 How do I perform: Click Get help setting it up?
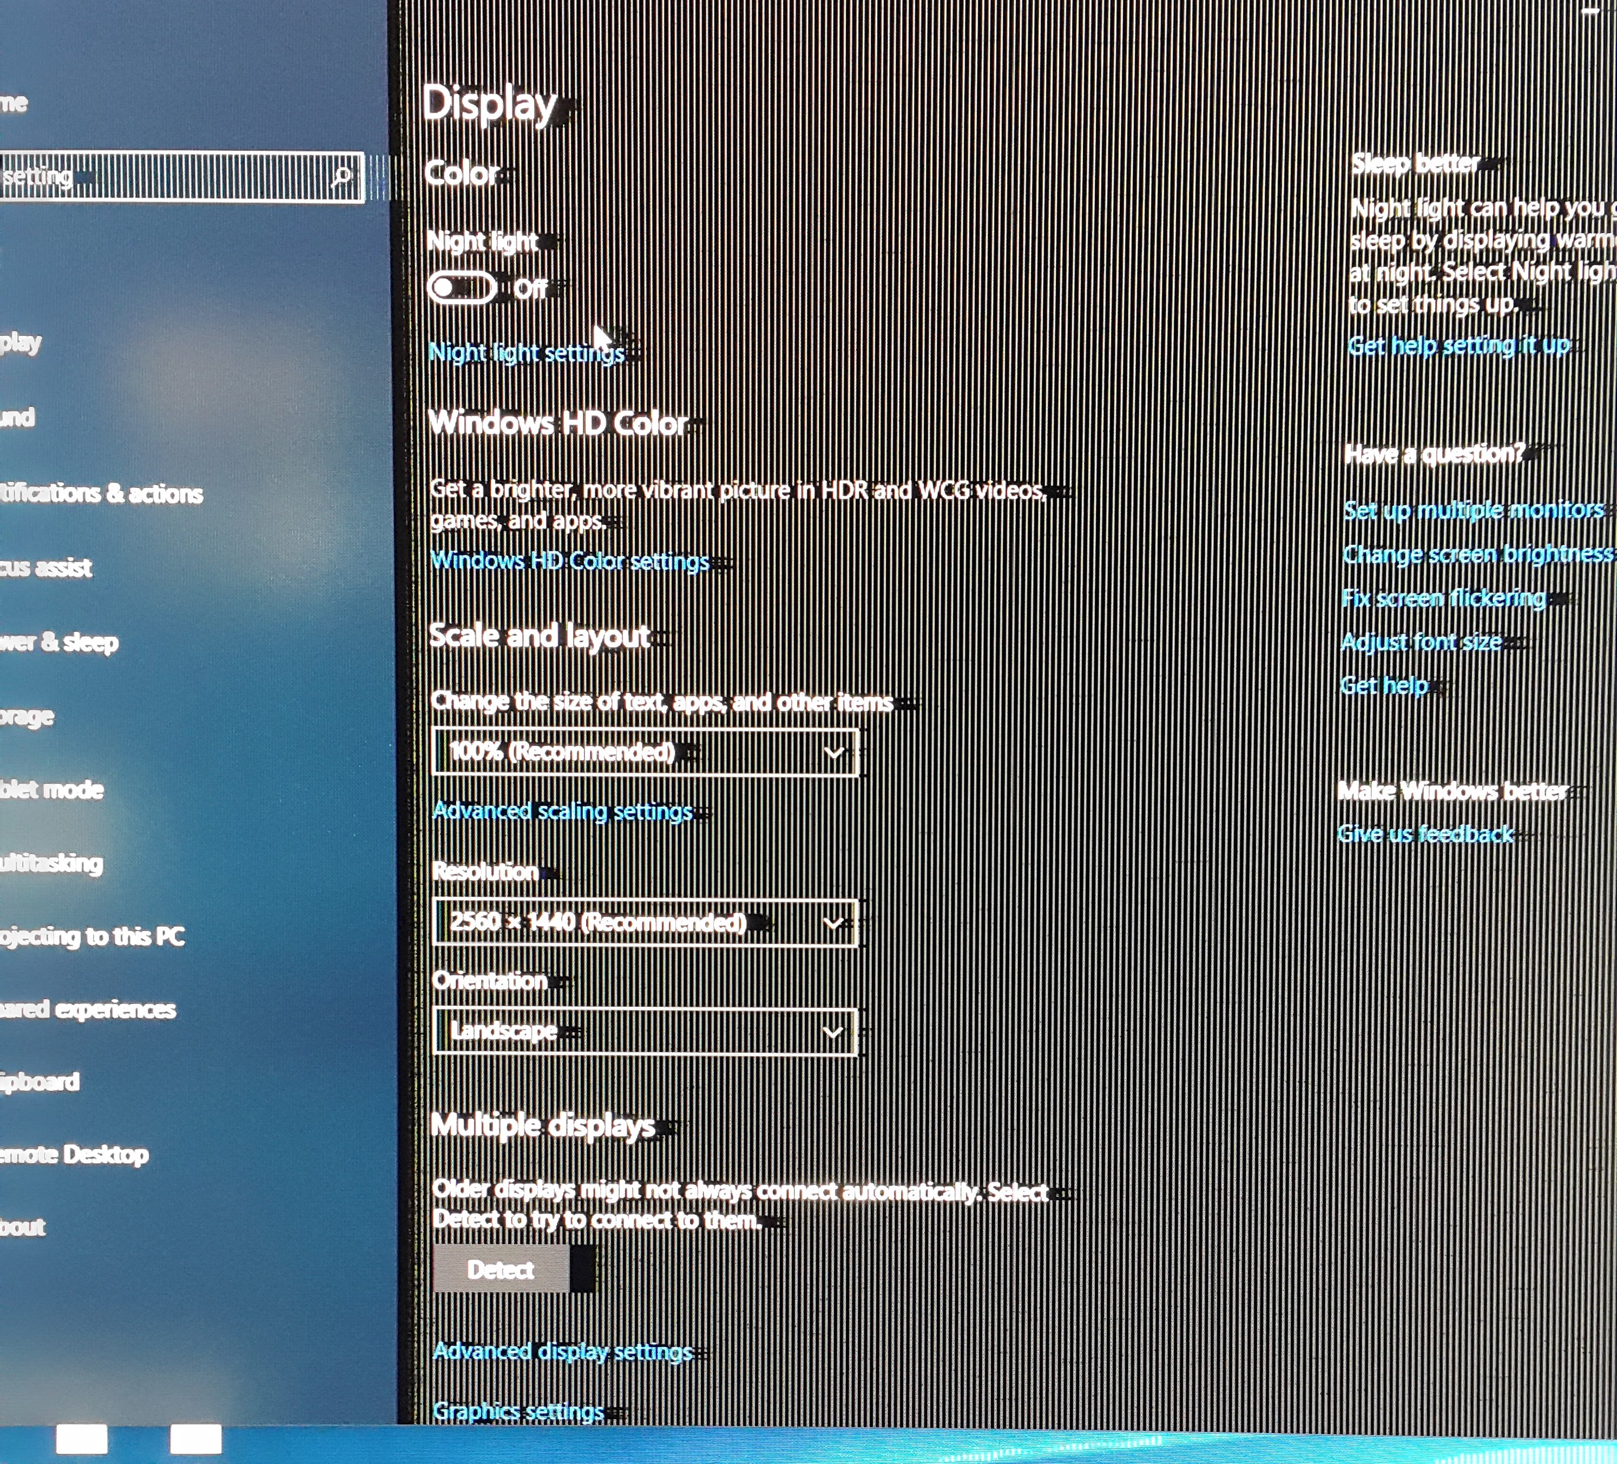click(x=1459, y=346)
